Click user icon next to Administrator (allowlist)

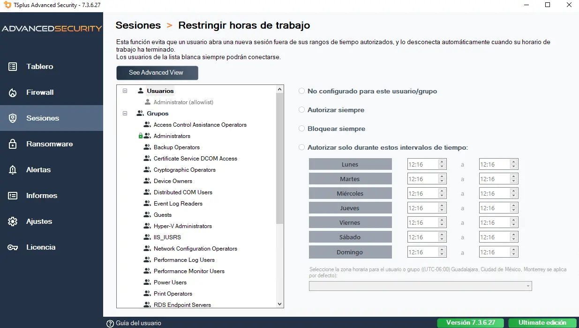pyautogui.click(x=148, y=102)
